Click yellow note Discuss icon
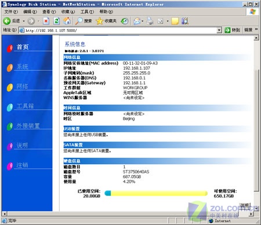Image resolution: width=261 pixels, height=225 pixels. point(175,21)
